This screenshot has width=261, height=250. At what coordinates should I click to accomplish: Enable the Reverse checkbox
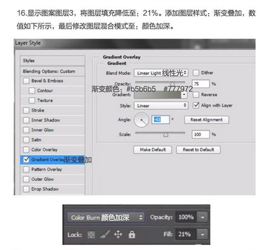196,95
